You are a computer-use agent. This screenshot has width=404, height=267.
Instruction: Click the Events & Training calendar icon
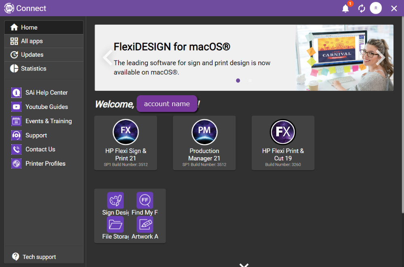[16, 121]
